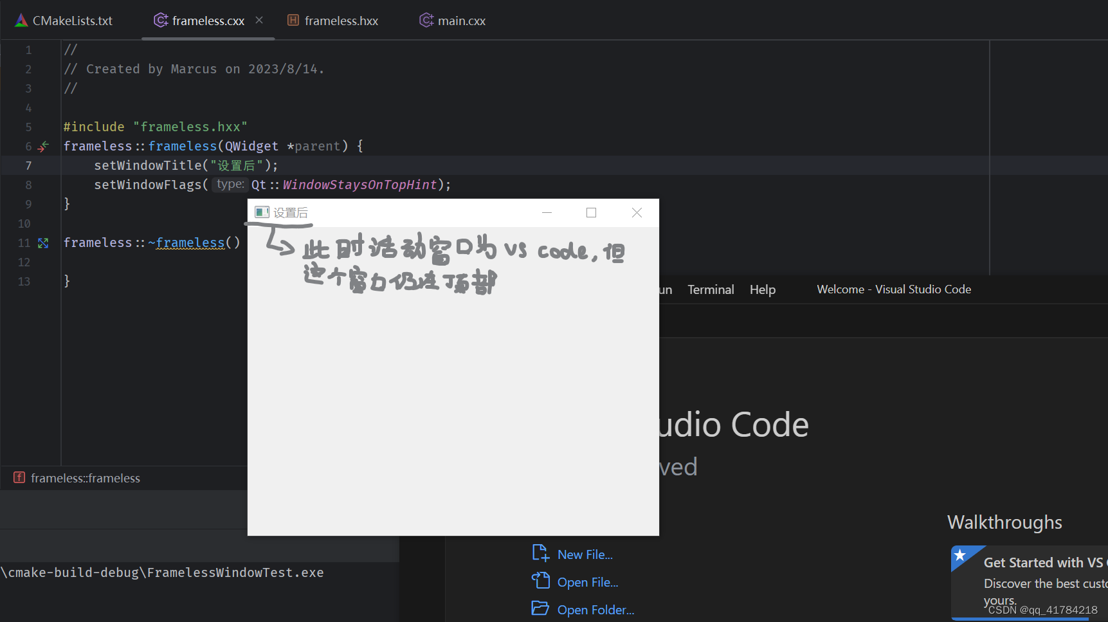Click the "Open File..." link
The width and height of the screenshot is (1108, 622).
(x=587, y=581)
